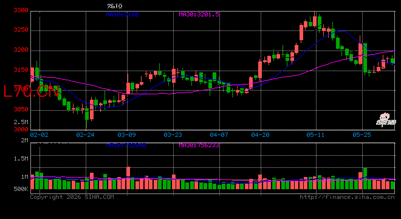Open the http://finance.sina.com.cn URL text

347,197
